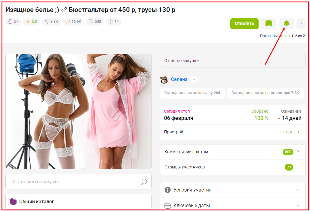Screen dimensions: 310x211
Task: Click the green bookmark icon button
Action: point(269,24)
